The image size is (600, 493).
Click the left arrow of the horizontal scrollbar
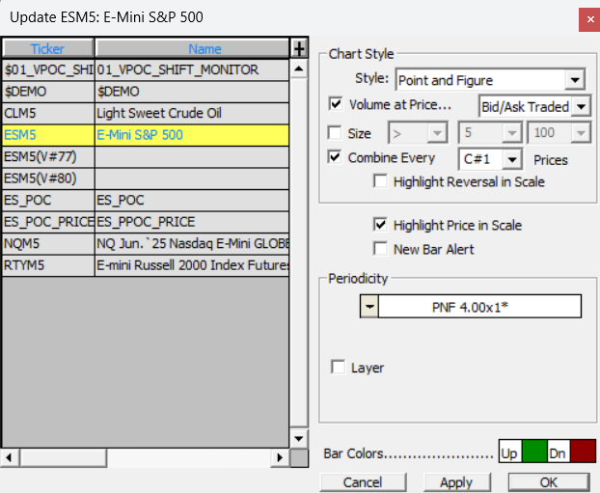(10, 457)
